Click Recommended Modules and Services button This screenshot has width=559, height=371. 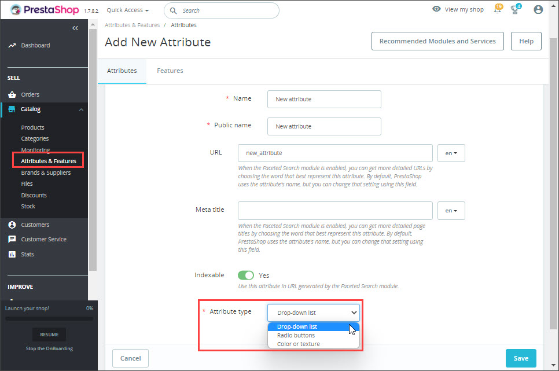tap(437, 41)
